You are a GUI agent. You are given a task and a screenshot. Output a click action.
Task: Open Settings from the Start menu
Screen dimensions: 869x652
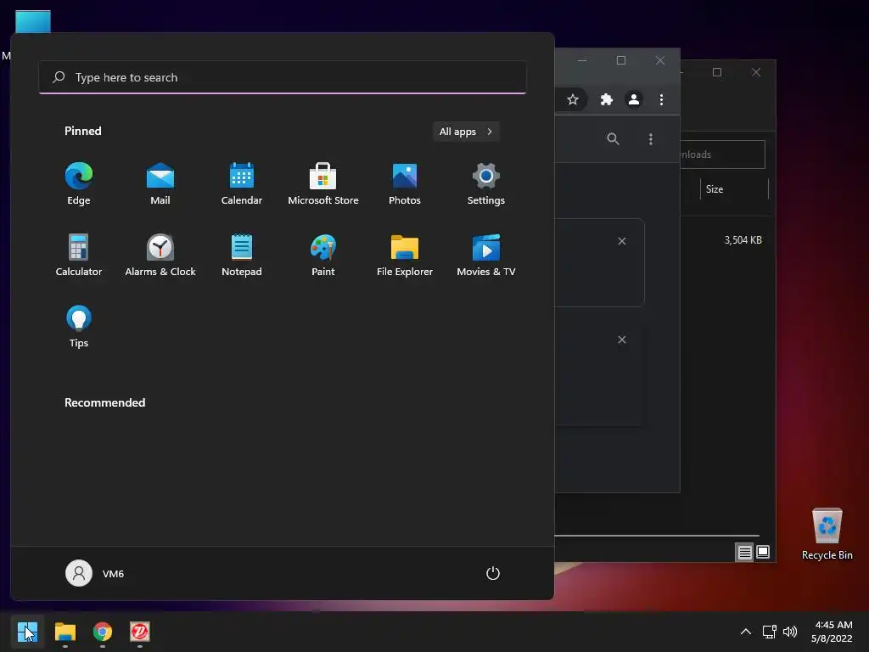486,184
